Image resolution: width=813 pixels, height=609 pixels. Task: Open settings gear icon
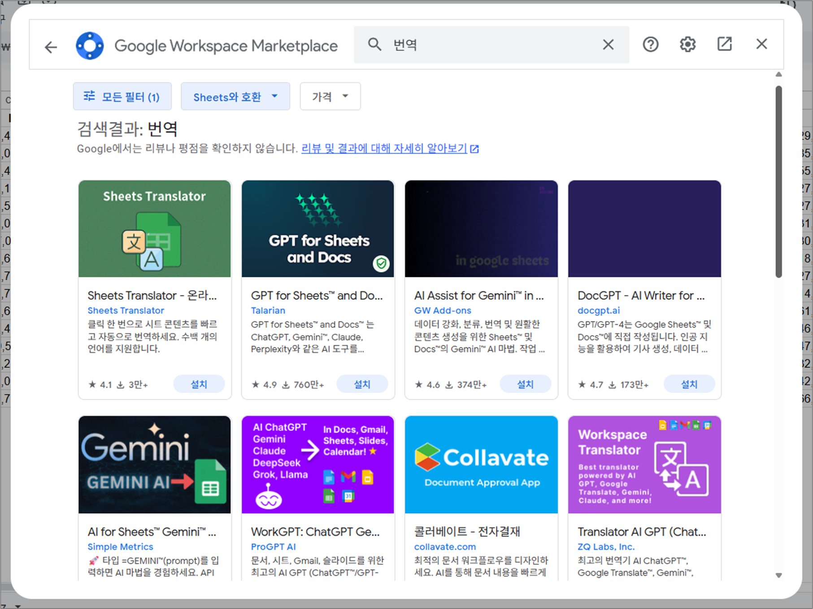point(687,44)
